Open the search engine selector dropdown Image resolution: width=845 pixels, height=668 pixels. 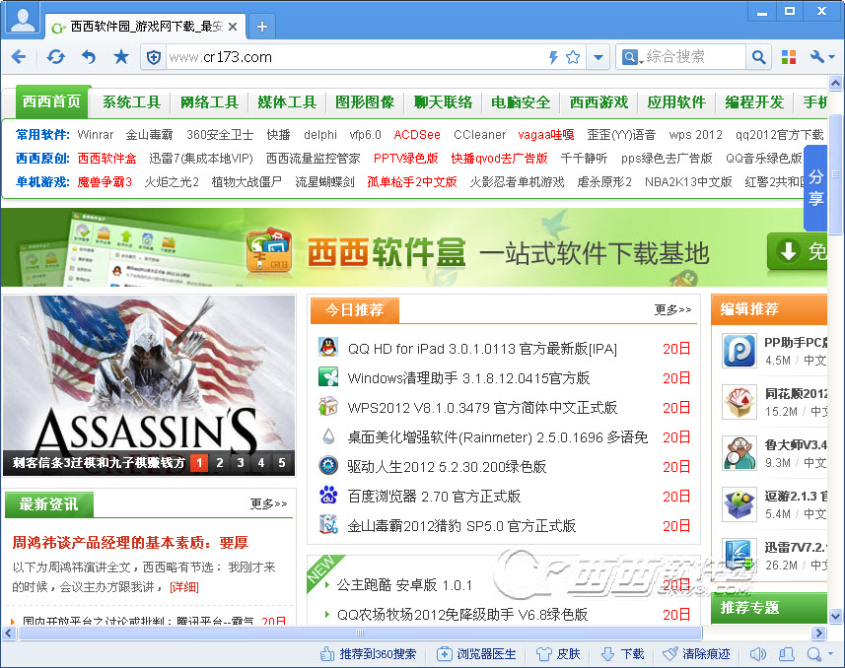tap(632, 57)
